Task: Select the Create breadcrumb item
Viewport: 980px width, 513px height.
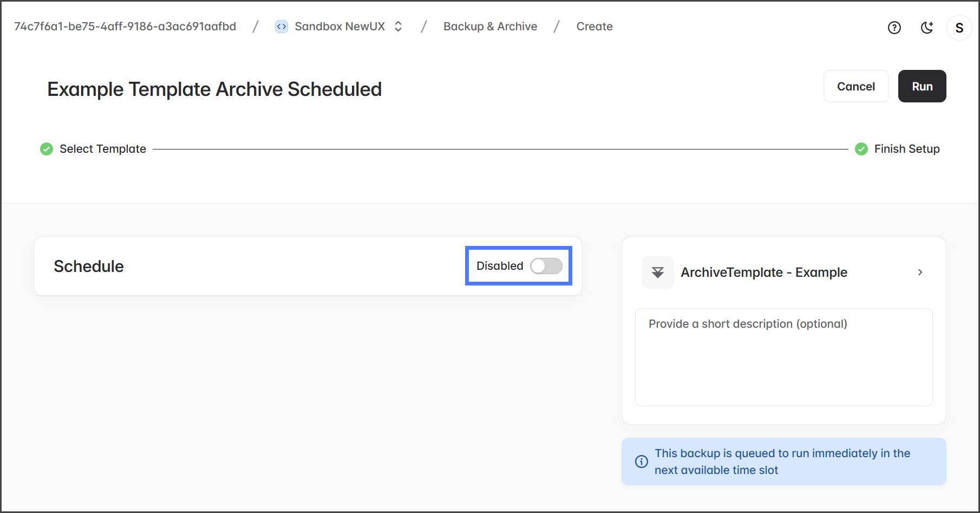Action: pyautogui.click(x=594, y=27)
